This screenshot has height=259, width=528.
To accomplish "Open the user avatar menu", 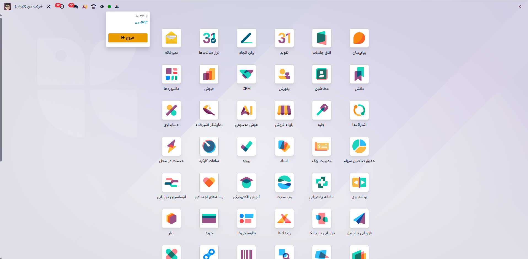I will coord(7,7).
